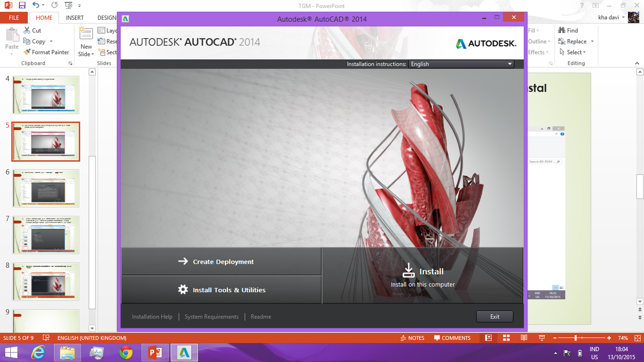Open AutoCAD from the taskbar
The image size is (644, 362).
click(184, 352)
